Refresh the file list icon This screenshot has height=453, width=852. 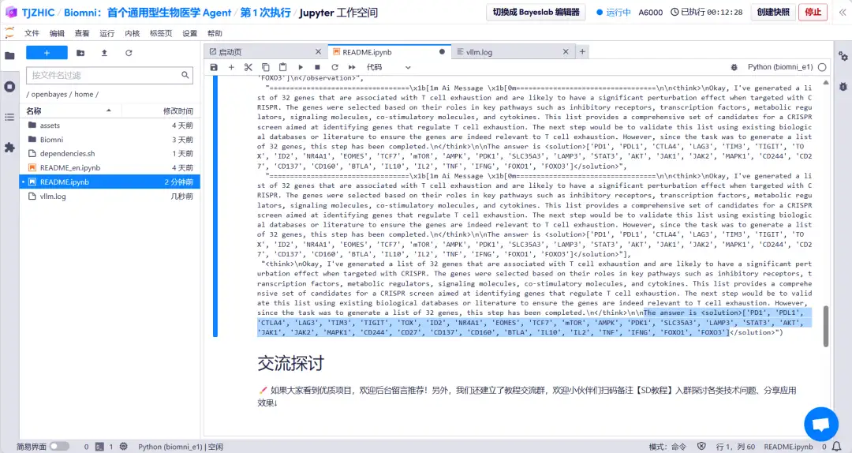pyautogui.click(x=129, y=53)
